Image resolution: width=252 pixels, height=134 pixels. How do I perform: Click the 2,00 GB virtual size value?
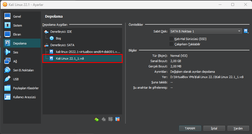(176, 61)
